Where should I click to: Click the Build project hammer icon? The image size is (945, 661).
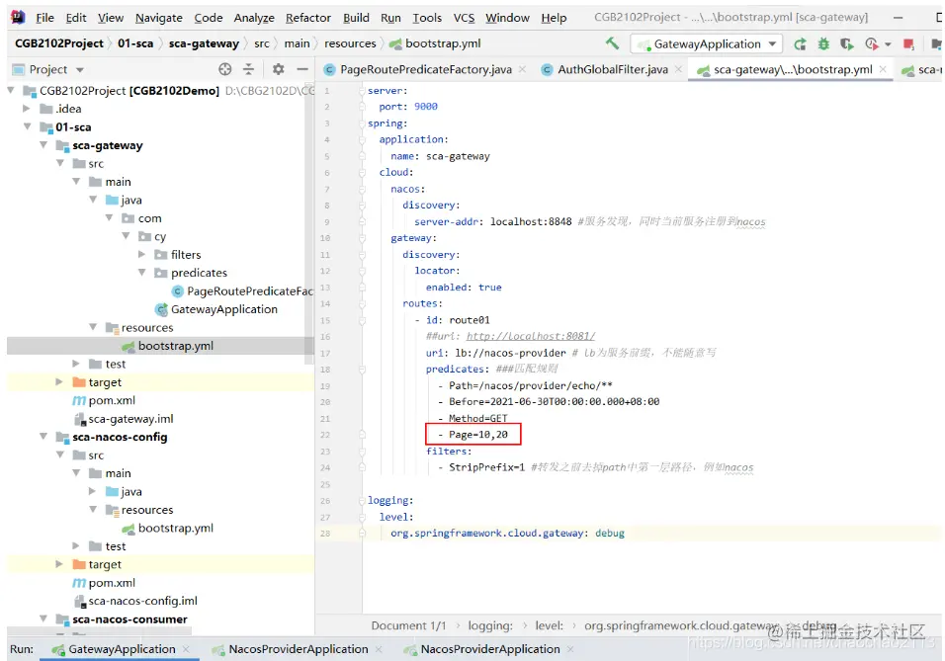pyautogui.click(x=612, y=43)
